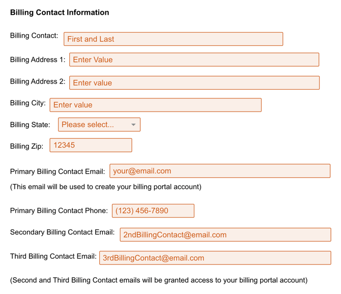Click the Billing Zip field showing 12345
The image size is (341, 294).
(91, 145)
